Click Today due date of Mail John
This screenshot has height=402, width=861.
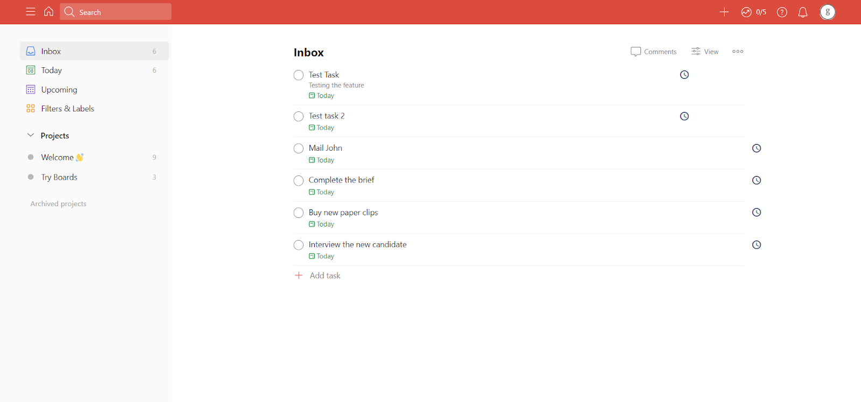click(x=321, y=160)
